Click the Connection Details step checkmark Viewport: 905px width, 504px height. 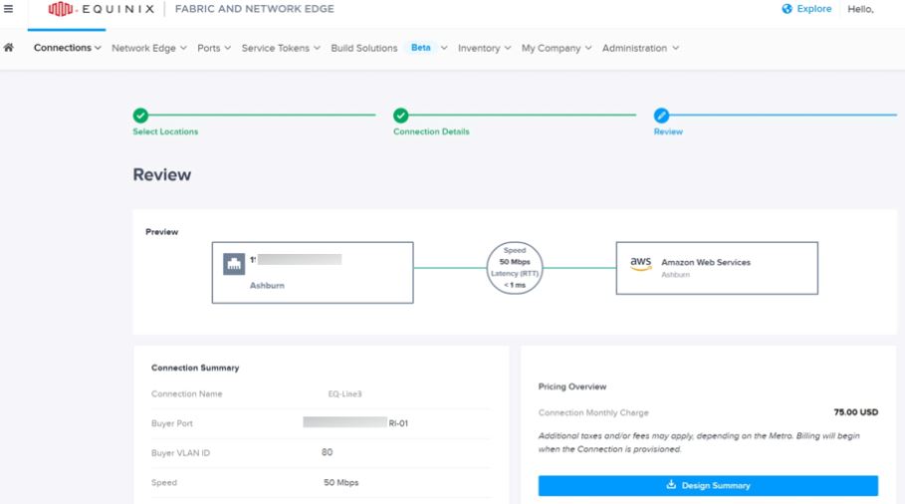(x=400, y=116)
